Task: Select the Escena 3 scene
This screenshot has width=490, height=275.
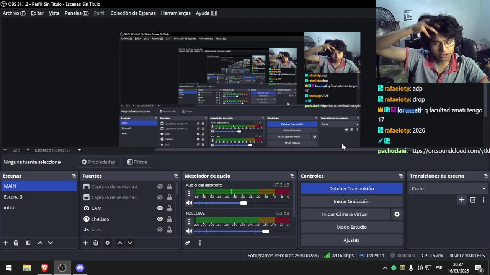Action: pos(39,197)
